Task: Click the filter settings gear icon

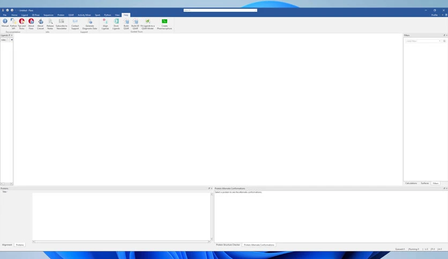Action: pos(444,41)
